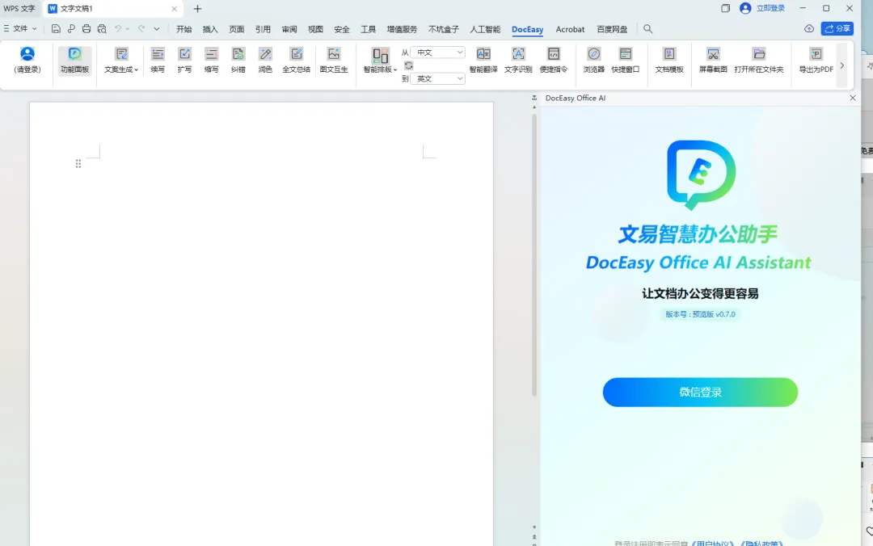This screenshot has height=546, width=873.
Task: Click the search magnifier icon
Action: click(x=648, y=29)
